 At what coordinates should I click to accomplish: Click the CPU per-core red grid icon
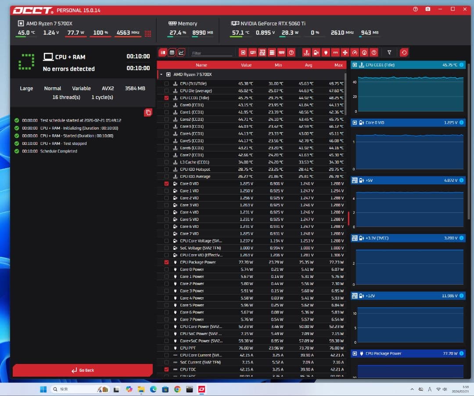pyautogui.click(x=148, y=33)
